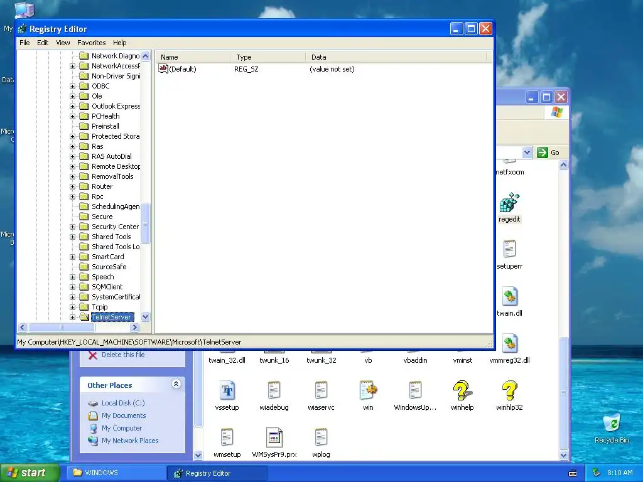Screen dimensions: 643x482
Task: Open the address bar dropdown arrow
Action: 527,153
